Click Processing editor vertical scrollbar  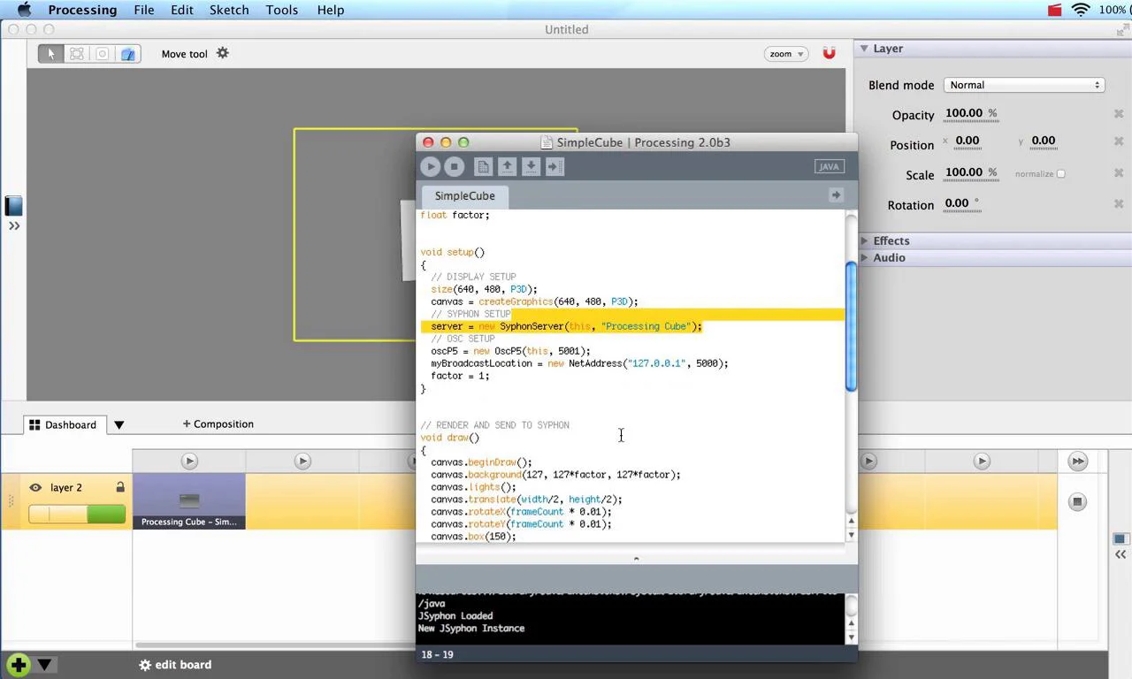click(851, 327)
